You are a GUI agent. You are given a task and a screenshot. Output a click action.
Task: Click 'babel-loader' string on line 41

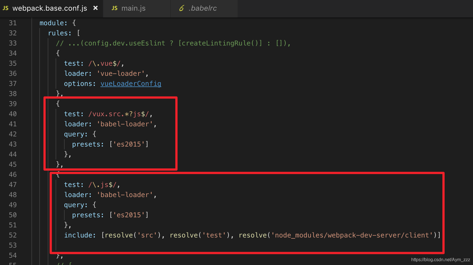(x=125, y=124)
